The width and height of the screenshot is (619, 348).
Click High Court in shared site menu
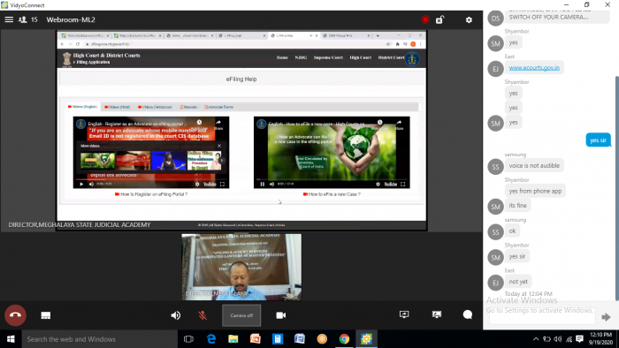click(361, 57)
